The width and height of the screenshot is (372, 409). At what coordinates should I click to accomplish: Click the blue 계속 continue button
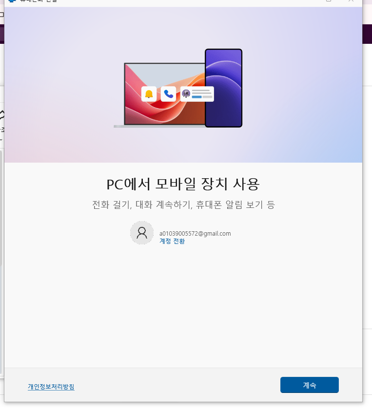coord(309,385)
